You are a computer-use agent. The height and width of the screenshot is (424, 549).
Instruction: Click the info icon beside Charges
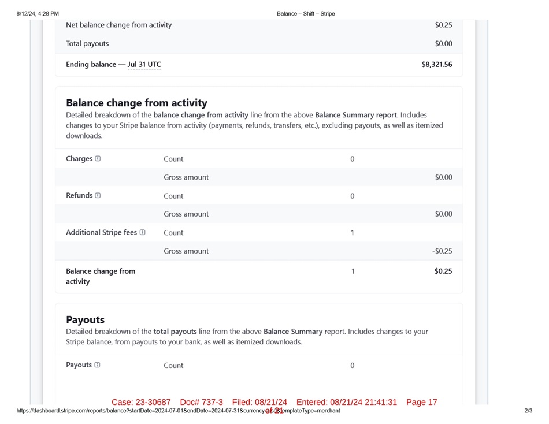tap(98, 159)
